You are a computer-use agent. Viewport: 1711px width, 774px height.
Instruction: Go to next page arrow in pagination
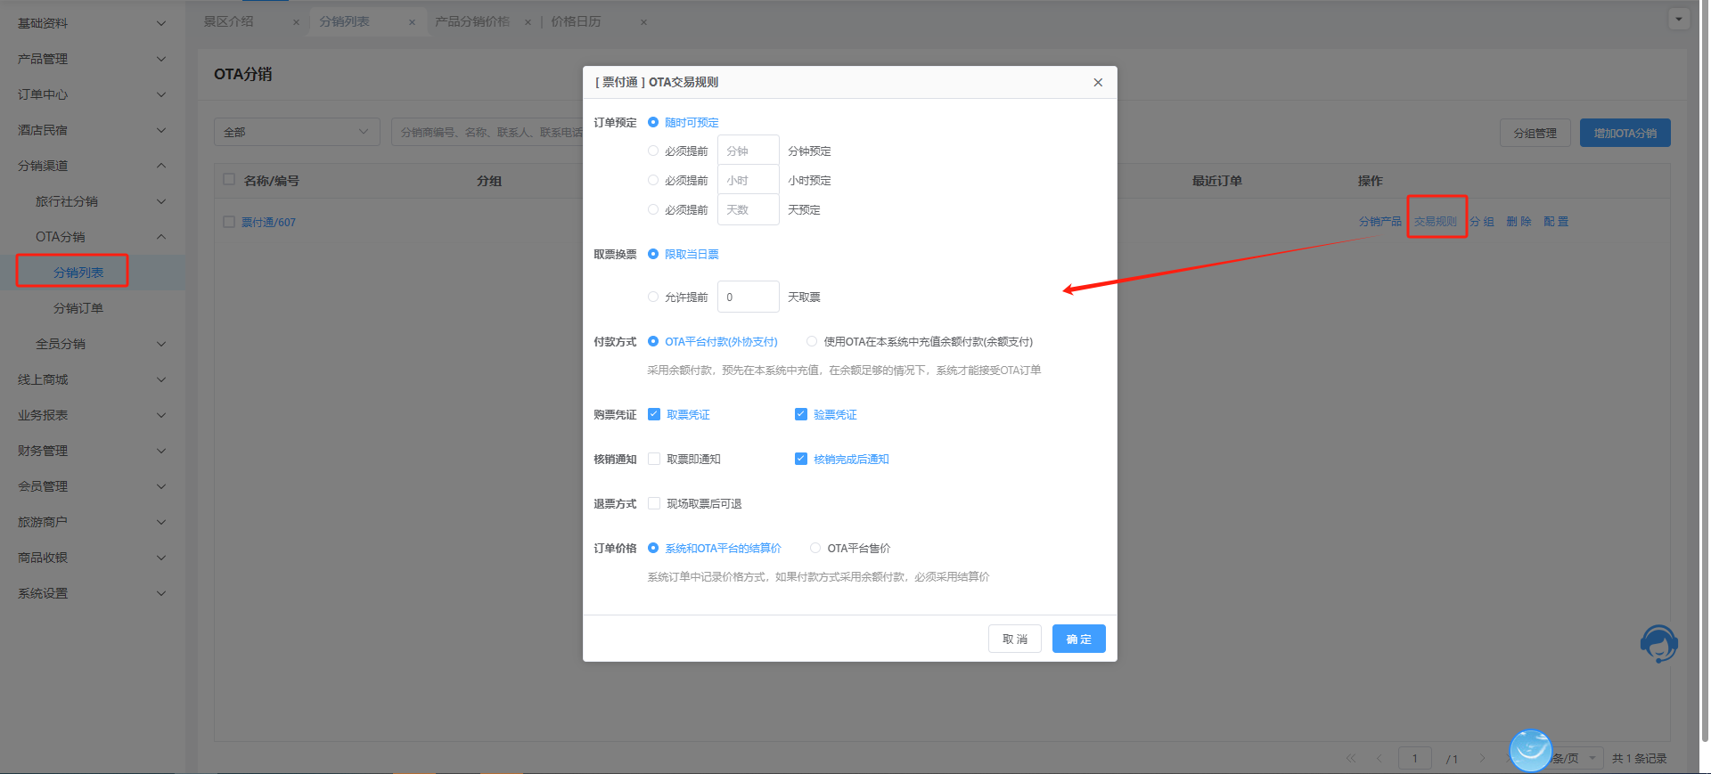1482,759
